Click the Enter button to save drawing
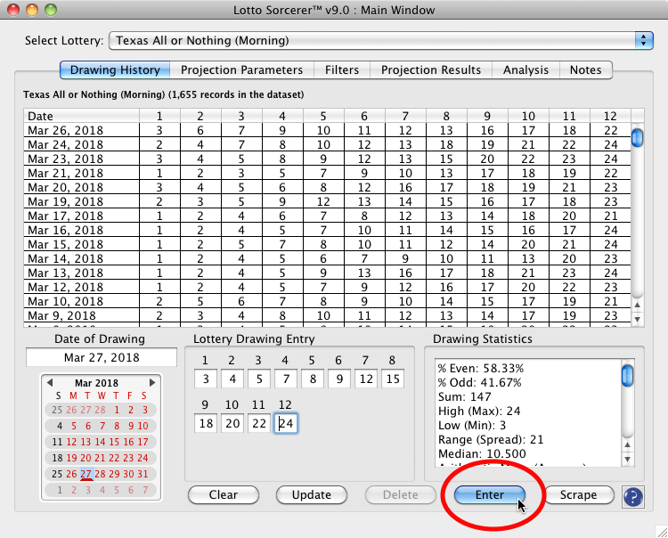This screenshot has width=668, height=538. tap(490, 495)
